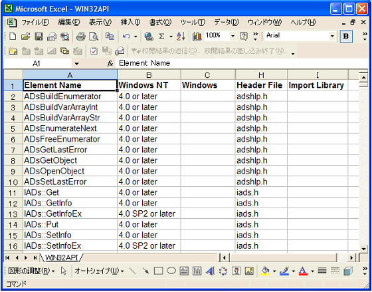Click column A header
The image size is (372, 292).
point(70,75)
